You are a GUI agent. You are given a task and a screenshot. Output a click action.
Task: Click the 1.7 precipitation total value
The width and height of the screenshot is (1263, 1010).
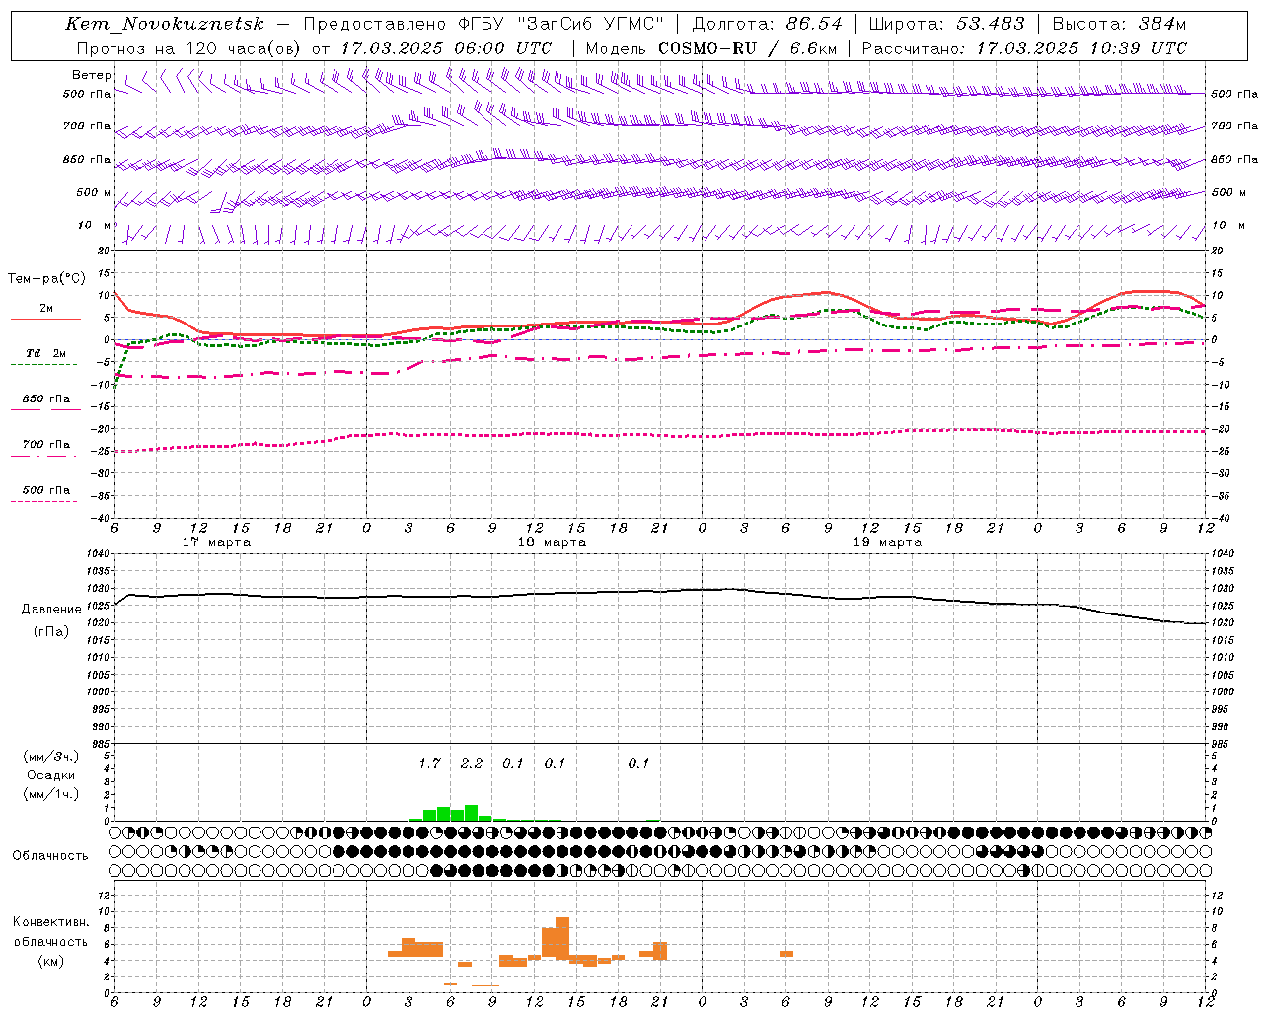tap(429, 763)
